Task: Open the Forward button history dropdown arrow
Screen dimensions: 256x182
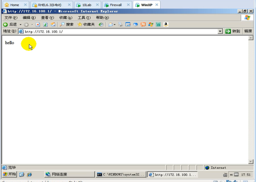Action: coord(32,24)
